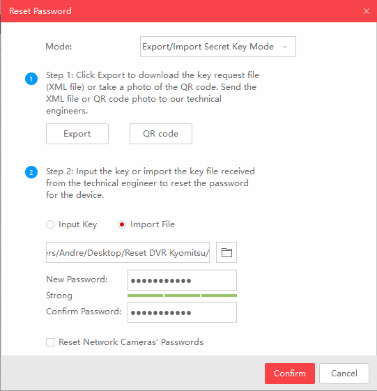The height and width of the screenshot is (391, 377).
Task: Click the Strong password strength label
Action: click(x=59, y=296)
